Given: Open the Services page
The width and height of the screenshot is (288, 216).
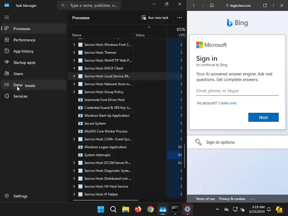Looking at the screenshot, I should coord(34,96).
